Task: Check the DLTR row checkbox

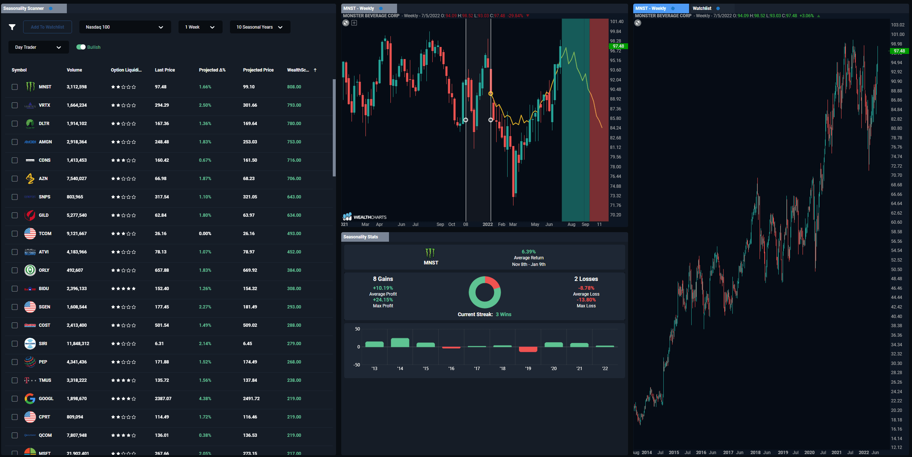Action: coord(15,124)
